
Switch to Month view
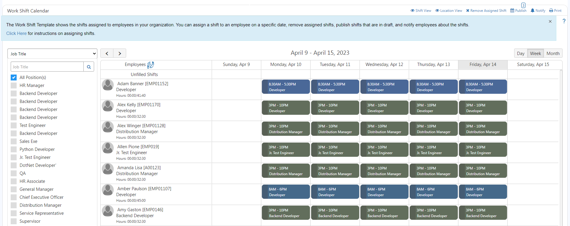[553, 54]
